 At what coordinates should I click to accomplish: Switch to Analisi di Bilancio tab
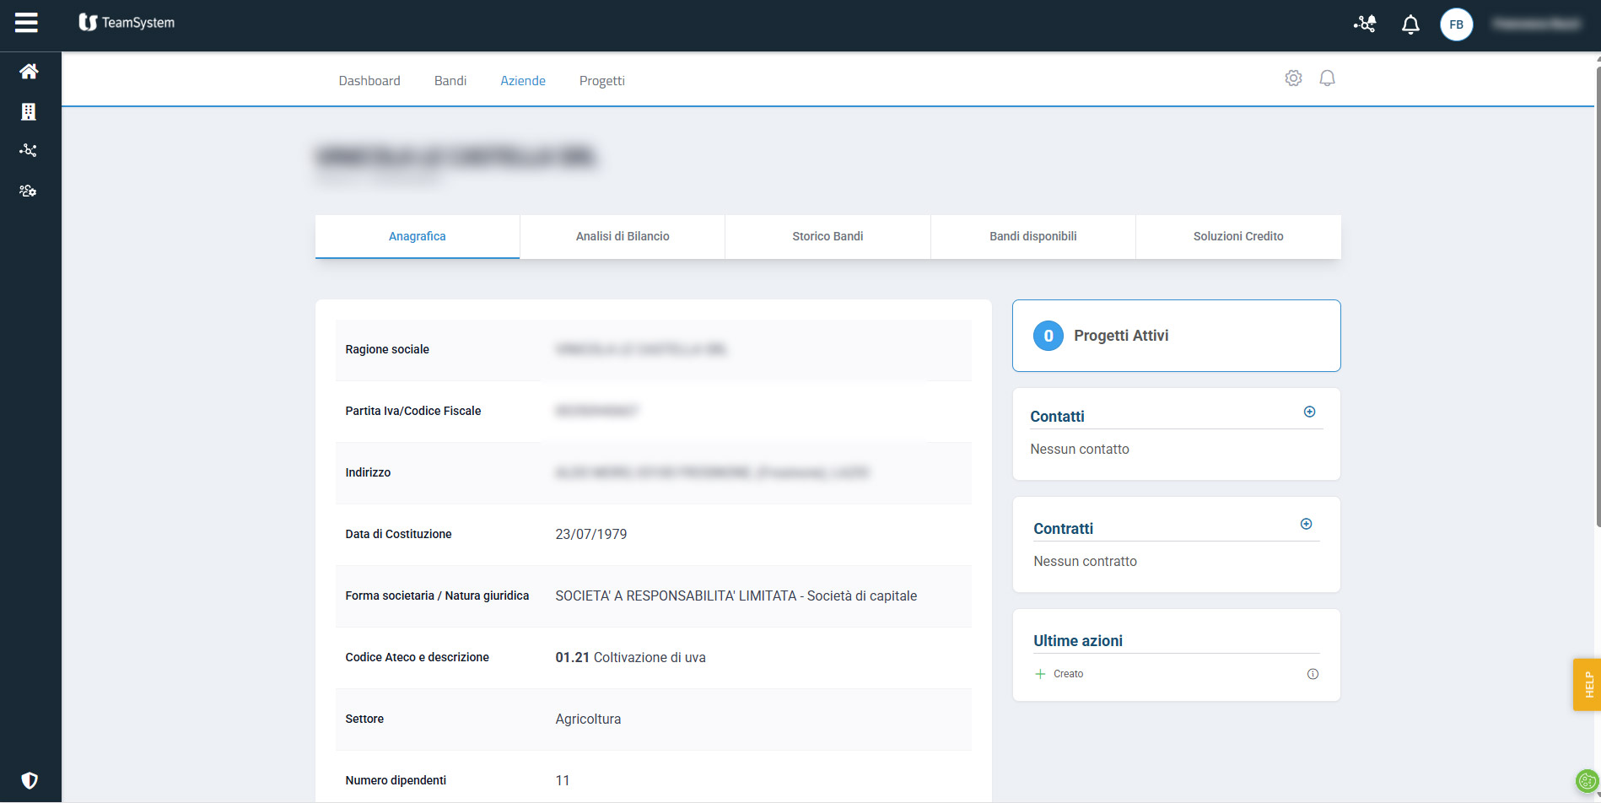point(623,236)
